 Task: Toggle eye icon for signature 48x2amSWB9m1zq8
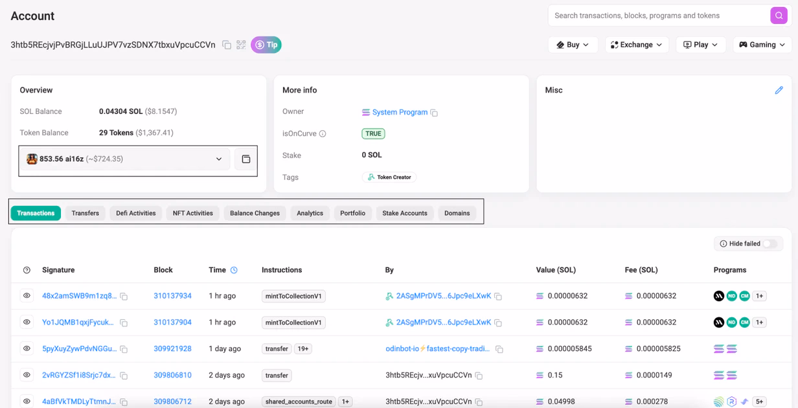coord(27,296)
